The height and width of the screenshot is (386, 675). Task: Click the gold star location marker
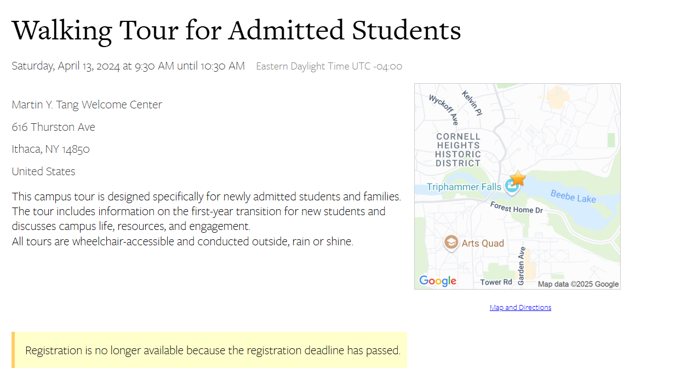(x=518, y=178)
